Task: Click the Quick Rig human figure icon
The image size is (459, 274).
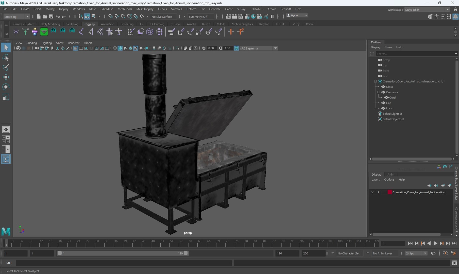Action: point(110,32)
